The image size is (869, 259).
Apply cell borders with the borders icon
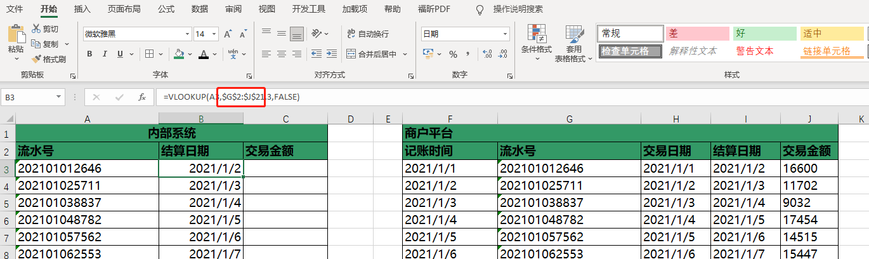(150, 54)
